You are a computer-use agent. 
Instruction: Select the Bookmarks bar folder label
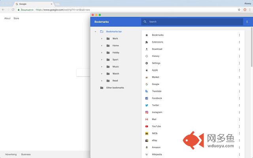coord(114,32)
